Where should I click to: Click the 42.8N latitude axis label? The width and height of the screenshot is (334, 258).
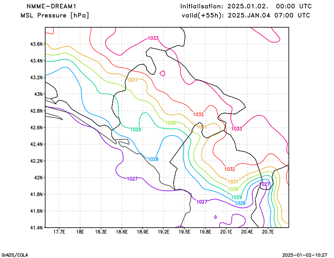pos(36,111)
